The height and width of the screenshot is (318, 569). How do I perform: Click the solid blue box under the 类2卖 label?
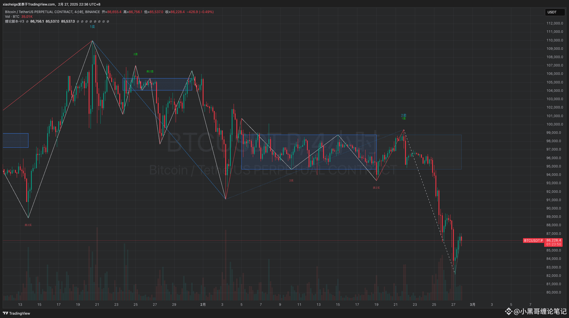tap(157, 84)
